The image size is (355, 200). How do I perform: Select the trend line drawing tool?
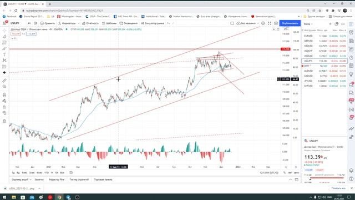coord(4,37)
